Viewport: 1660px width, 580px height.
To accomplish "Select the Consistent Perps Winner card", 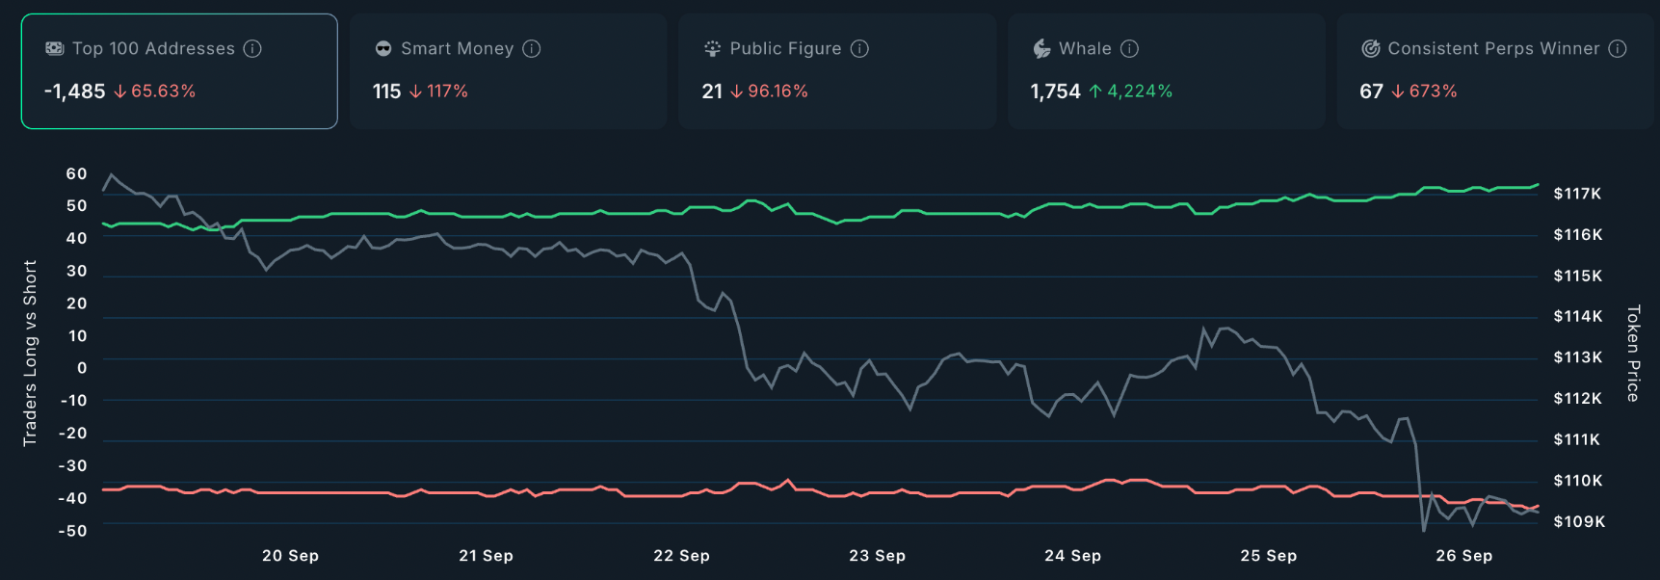I will coord(1494,71).
